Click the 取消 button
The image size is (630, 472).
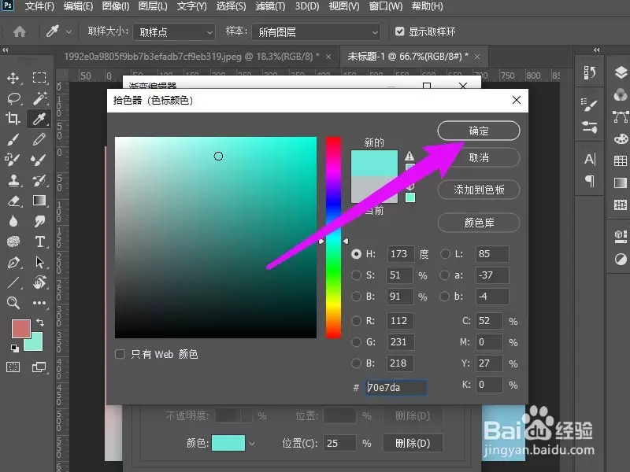pyautogui.click(x=479, y=158)
